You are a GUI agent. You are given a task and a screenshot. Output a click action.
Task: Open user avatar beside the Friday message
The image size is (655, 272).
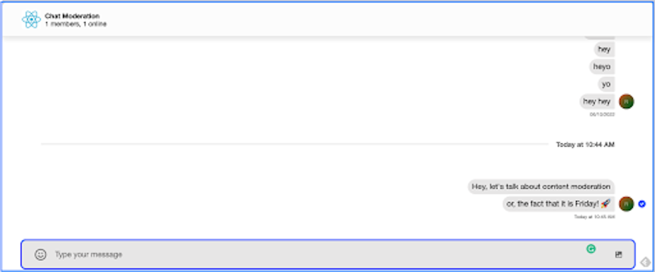coord(626,204)
